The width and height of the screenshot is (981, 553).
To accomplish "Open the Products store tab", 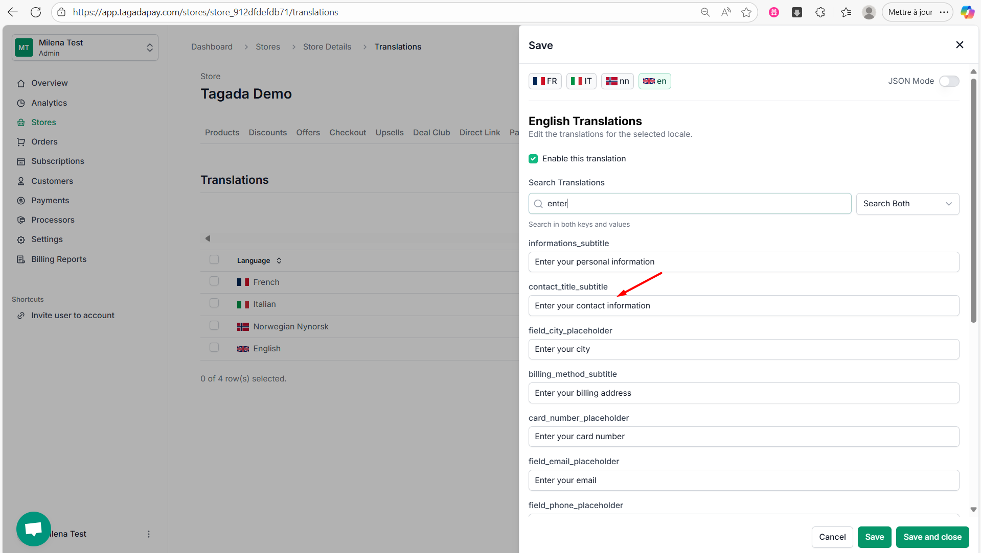I will pos(222,132).
